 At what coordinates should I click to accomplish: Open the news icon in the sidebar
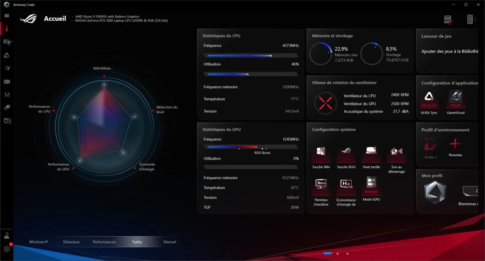coord(7,121)
